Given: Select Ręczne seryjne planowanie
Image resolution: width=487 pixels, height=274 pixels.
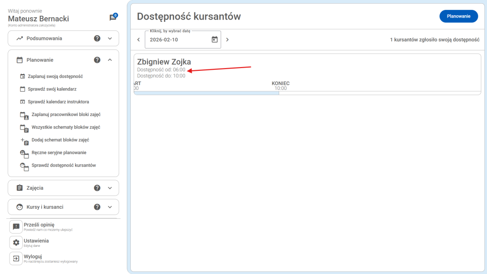Looking at the screenshot, I should tap(58, 153).
